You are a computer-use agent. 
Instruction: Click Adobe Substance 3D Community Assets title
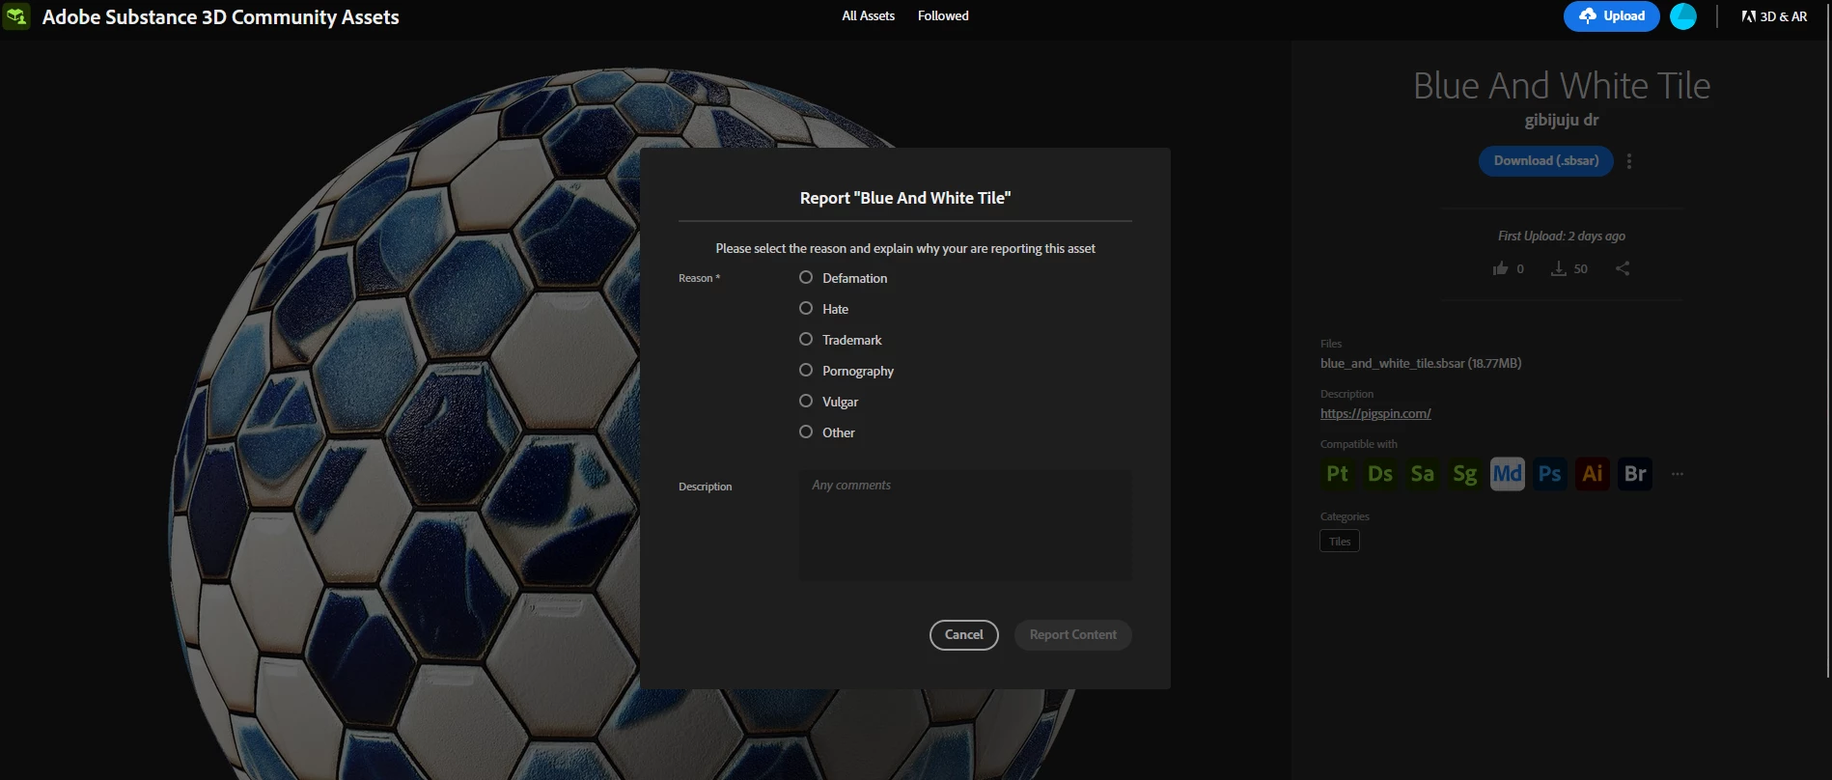pyautogui.click(x=220, y=16)
